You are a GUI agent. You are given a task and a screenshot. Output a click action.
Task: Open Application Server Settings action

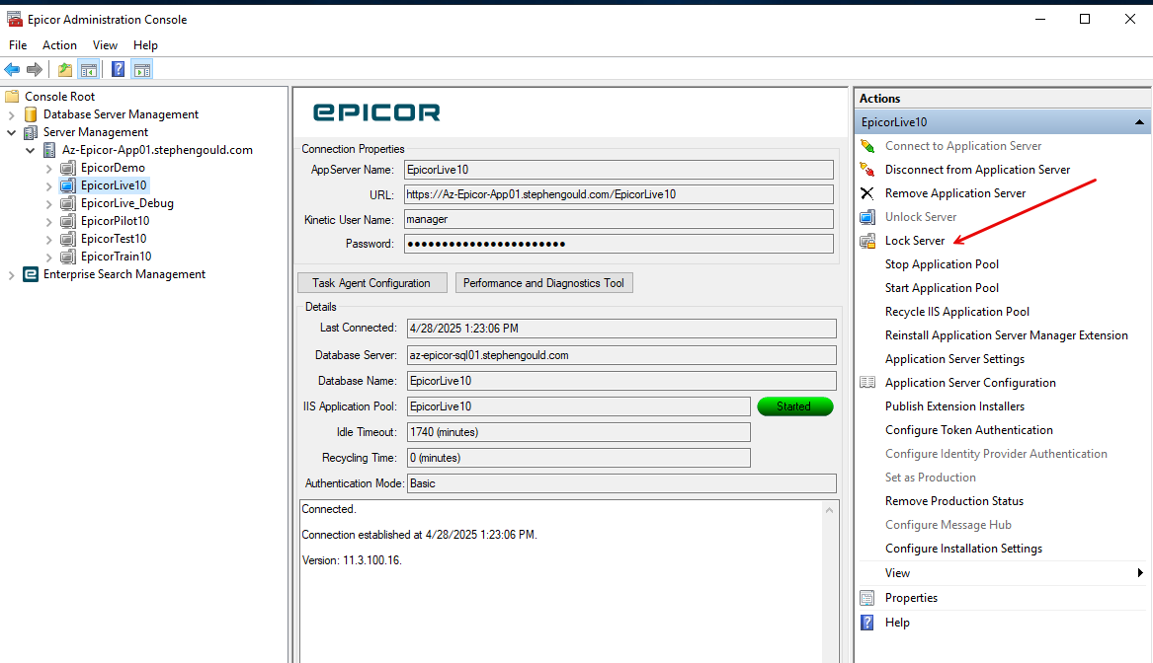(x=954, y=359)
